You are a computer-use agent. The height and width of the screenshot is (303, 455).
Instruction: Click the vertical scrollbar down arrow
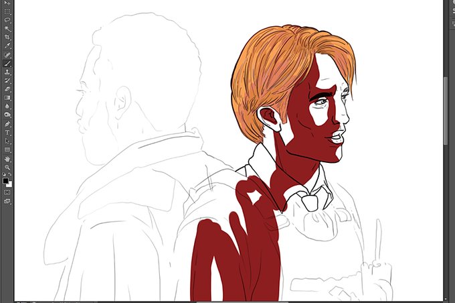coord(446,299)
